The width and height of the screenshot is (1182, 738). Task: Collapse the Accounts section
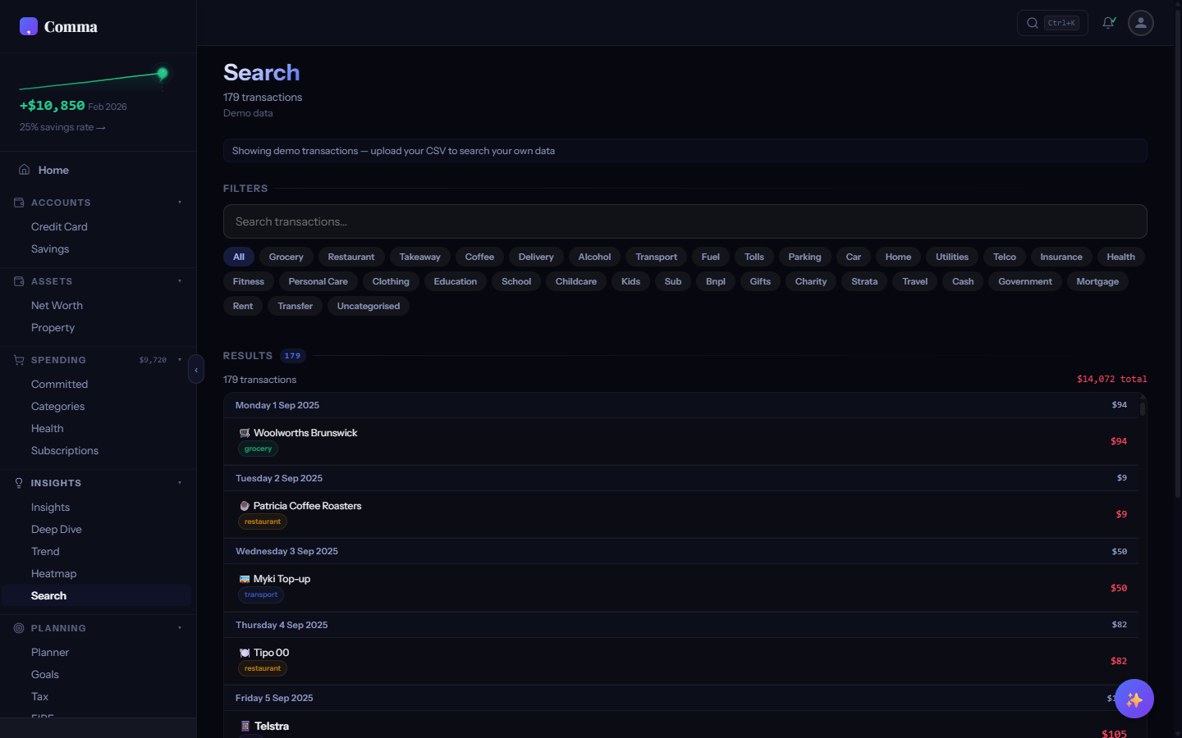(x=179, y=203)
